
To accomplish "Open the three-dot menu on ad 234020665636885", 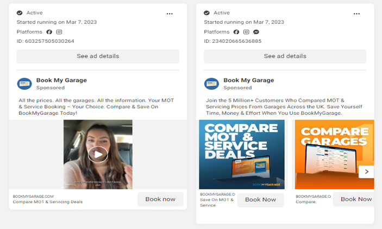I will point(356,14).
